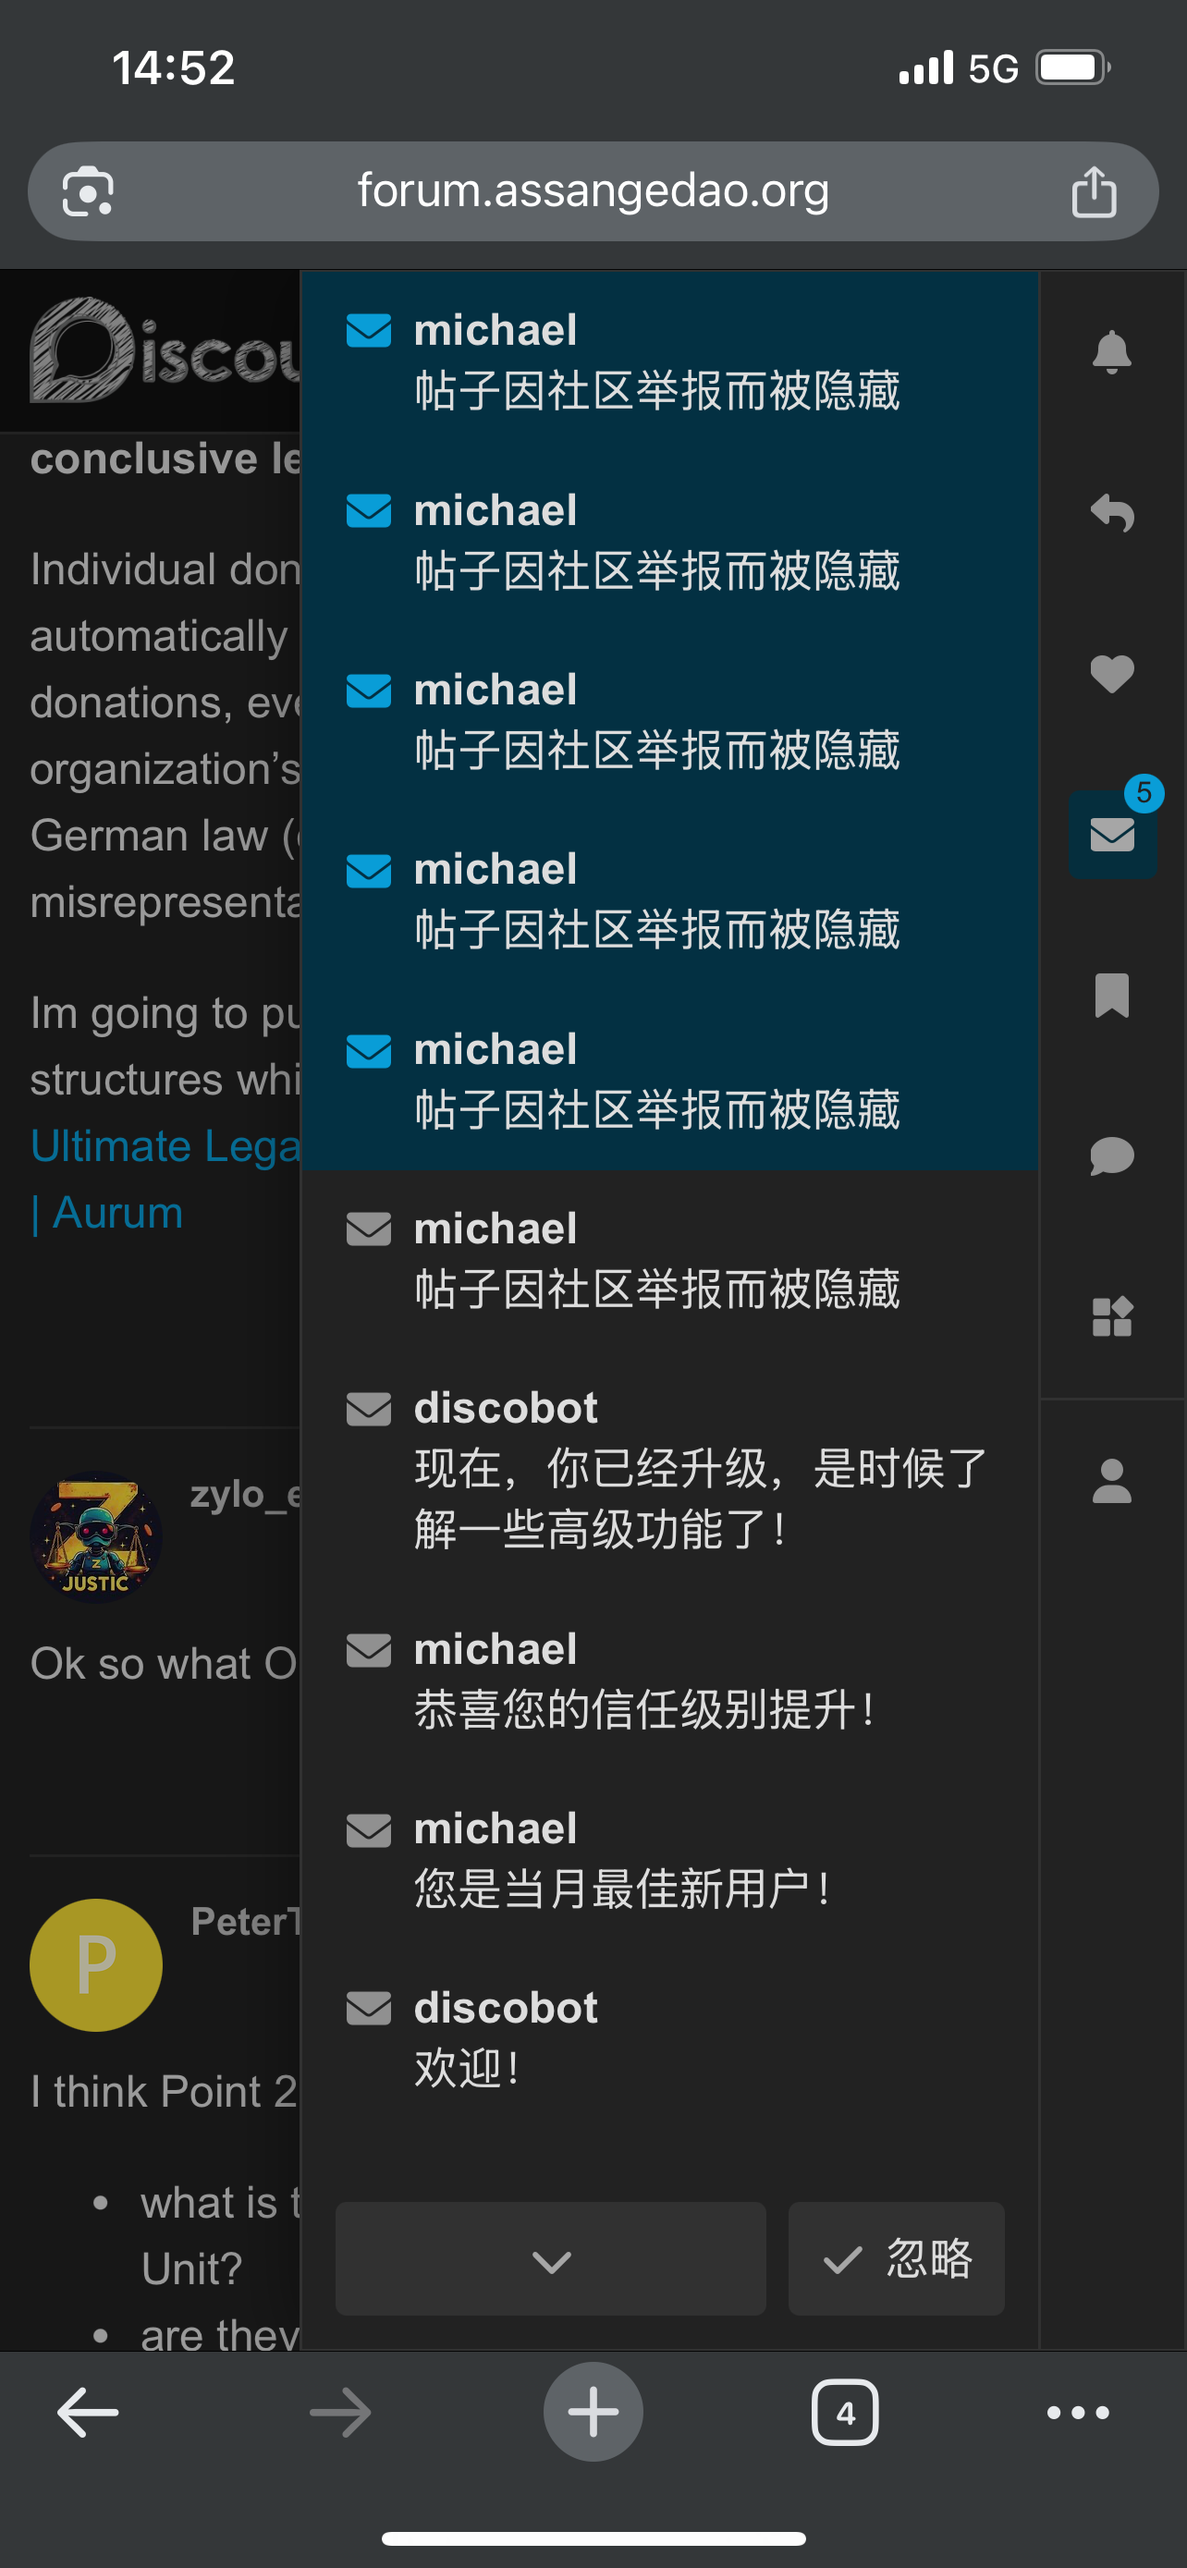Image resolution: width=1187 pixels, height=2568 pixels.
Task: Open the chat bubble tab
Action: (1111, 1156)
